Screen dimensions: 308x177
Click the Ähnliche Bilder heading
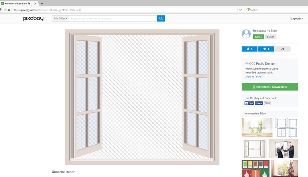tap(63, 172)
